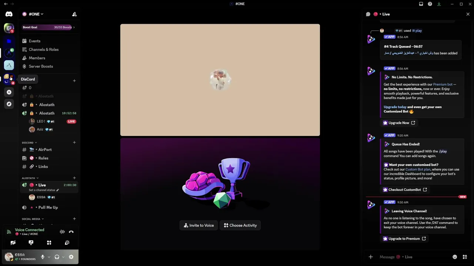This screenshot has width=474, height=266.
Task: Click Upgrade Now button
Action: click(399, 123)
